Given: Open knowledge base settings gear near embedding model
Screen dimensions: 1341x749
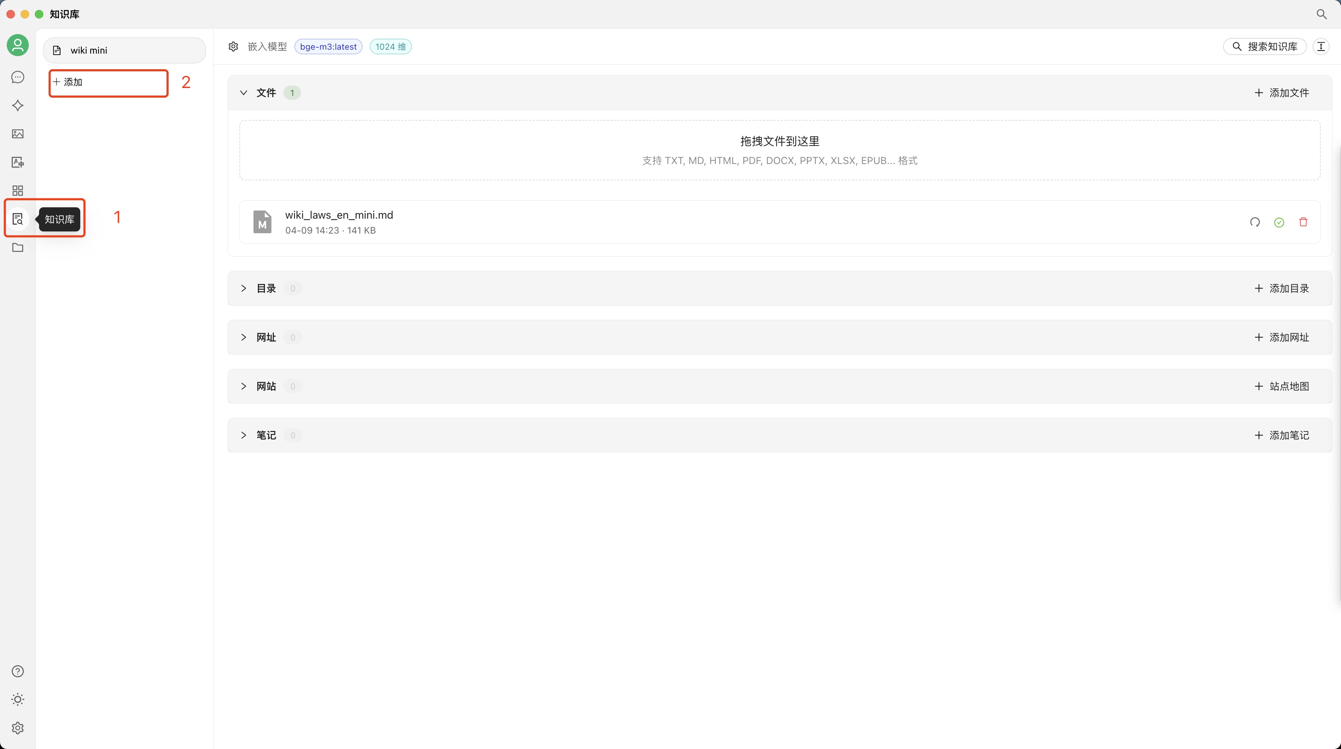Looking at the screenshot, I should point(233,47).
